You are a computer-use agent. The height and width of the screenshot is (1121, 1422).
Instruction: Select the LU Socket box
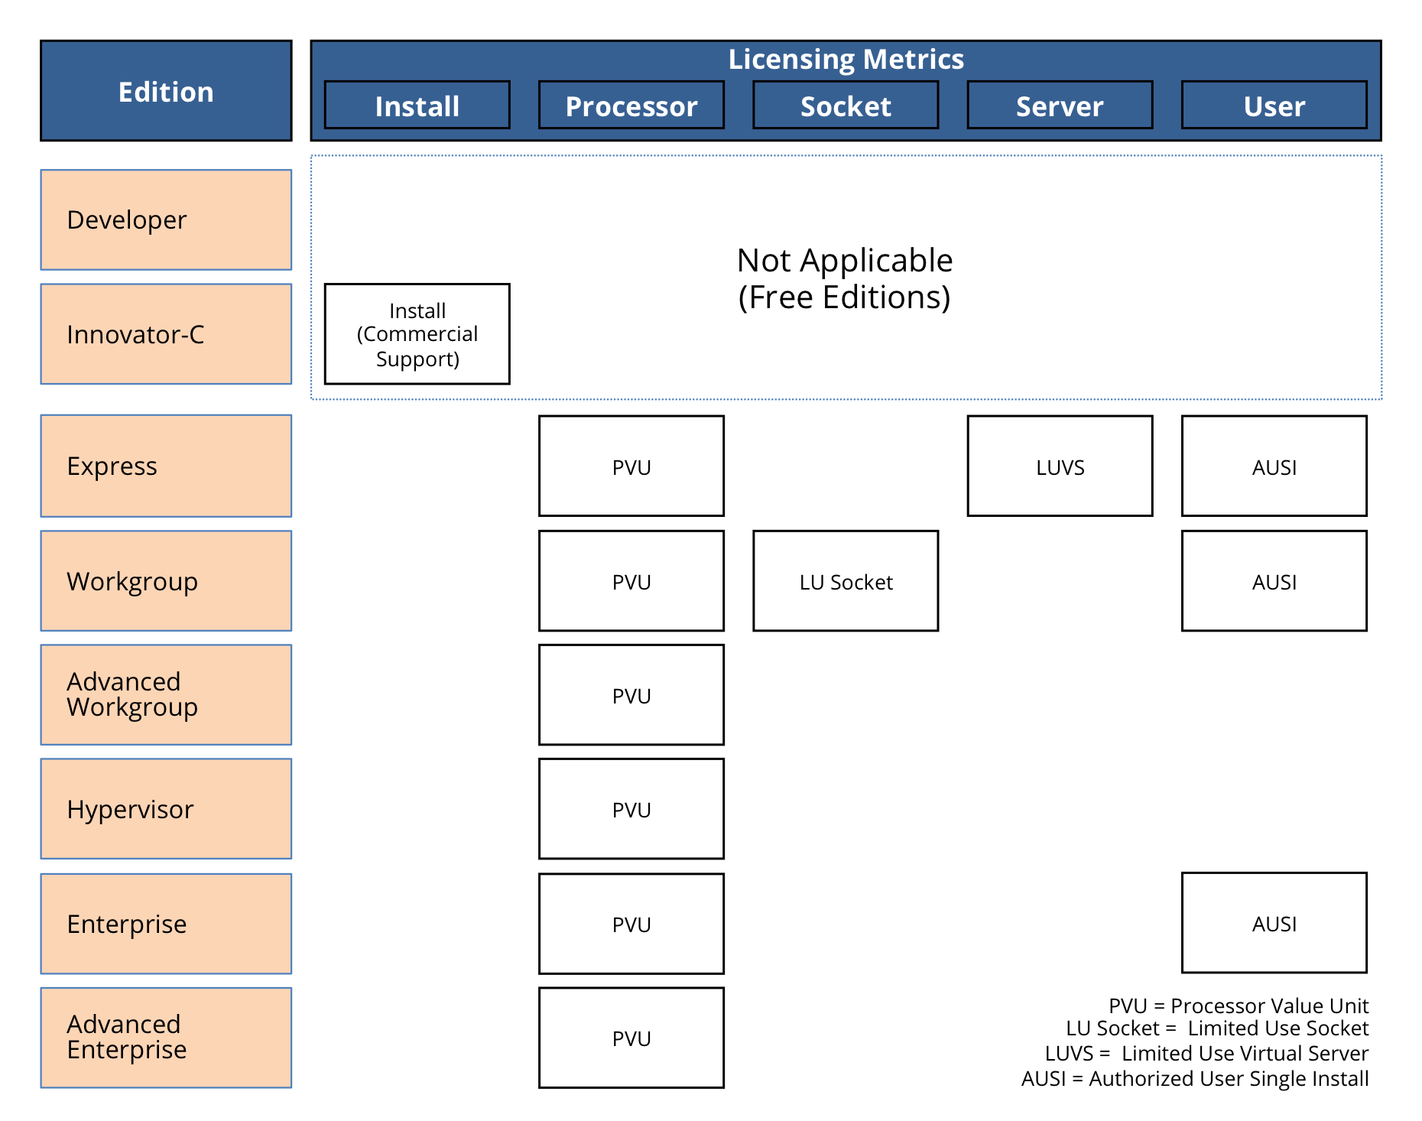point(846,581)
